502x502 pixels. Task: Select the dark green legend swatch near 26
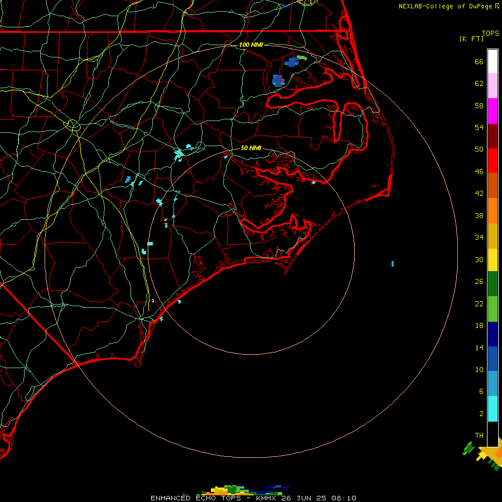[x=493, y=284]
